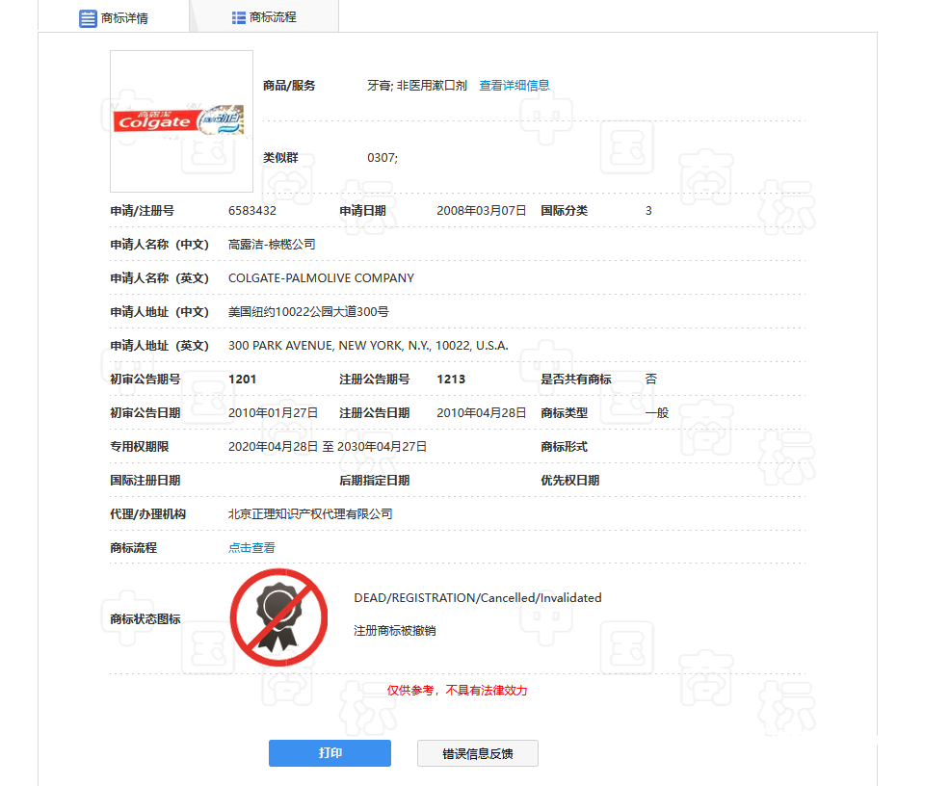This screenshot has width=950, height=786.
Task: Click the 是否共有商标 label
Action: click(x=575, y=380)
